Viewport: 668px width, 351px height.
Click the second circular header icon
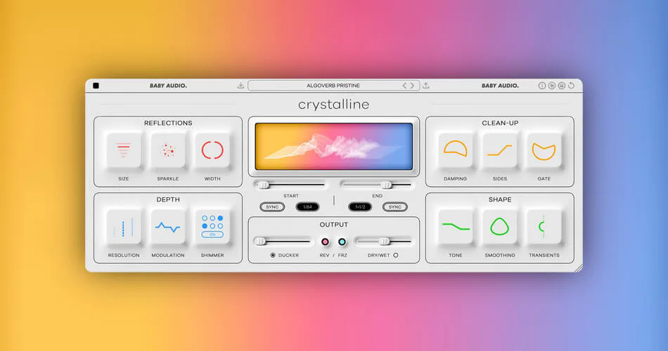(552, 86)
